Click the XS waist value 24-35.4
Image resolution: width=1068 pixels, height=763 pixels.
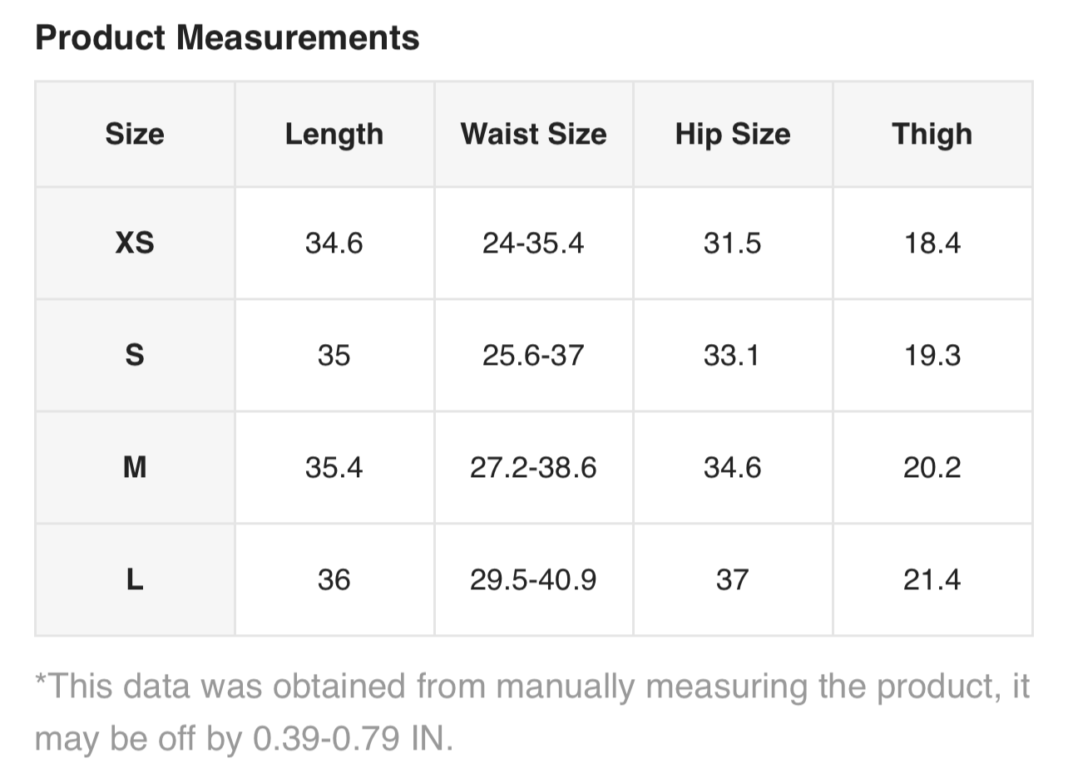click(x=533, y=243)
